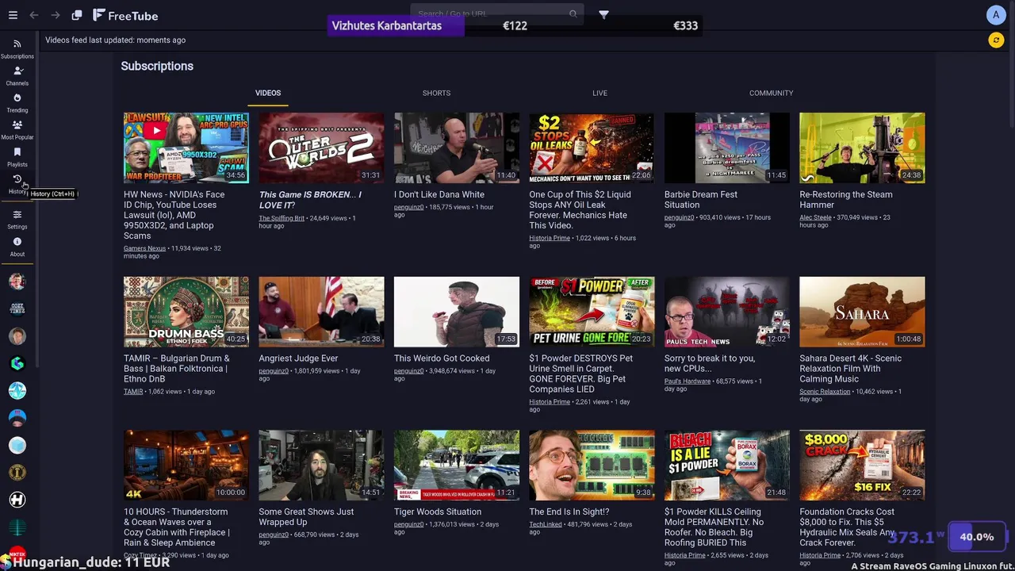Switch to the Shorts tab
The width and height of the screenshot is (1015, 571).
click(436, 93)
